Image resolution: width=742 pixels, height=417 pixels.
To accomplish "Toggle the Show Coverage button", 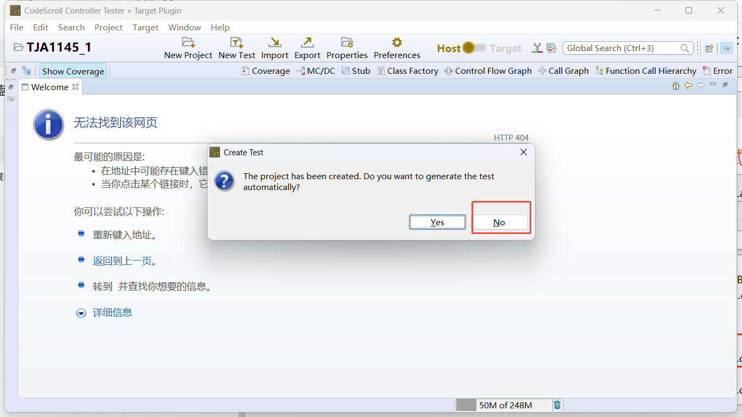I will (73, 71).
